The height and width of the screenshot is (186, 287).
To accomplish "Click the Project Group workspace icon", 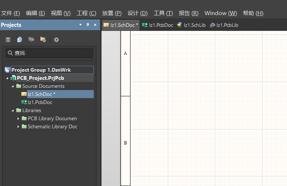I will point(7,70).
